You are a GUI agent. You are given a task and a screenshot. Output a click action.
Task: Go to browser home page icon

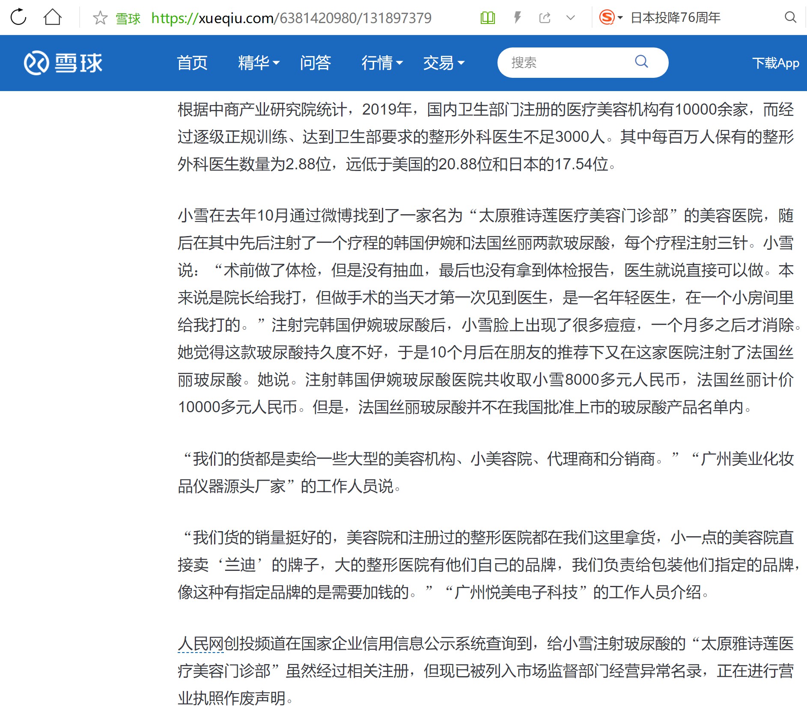[53, 18]
